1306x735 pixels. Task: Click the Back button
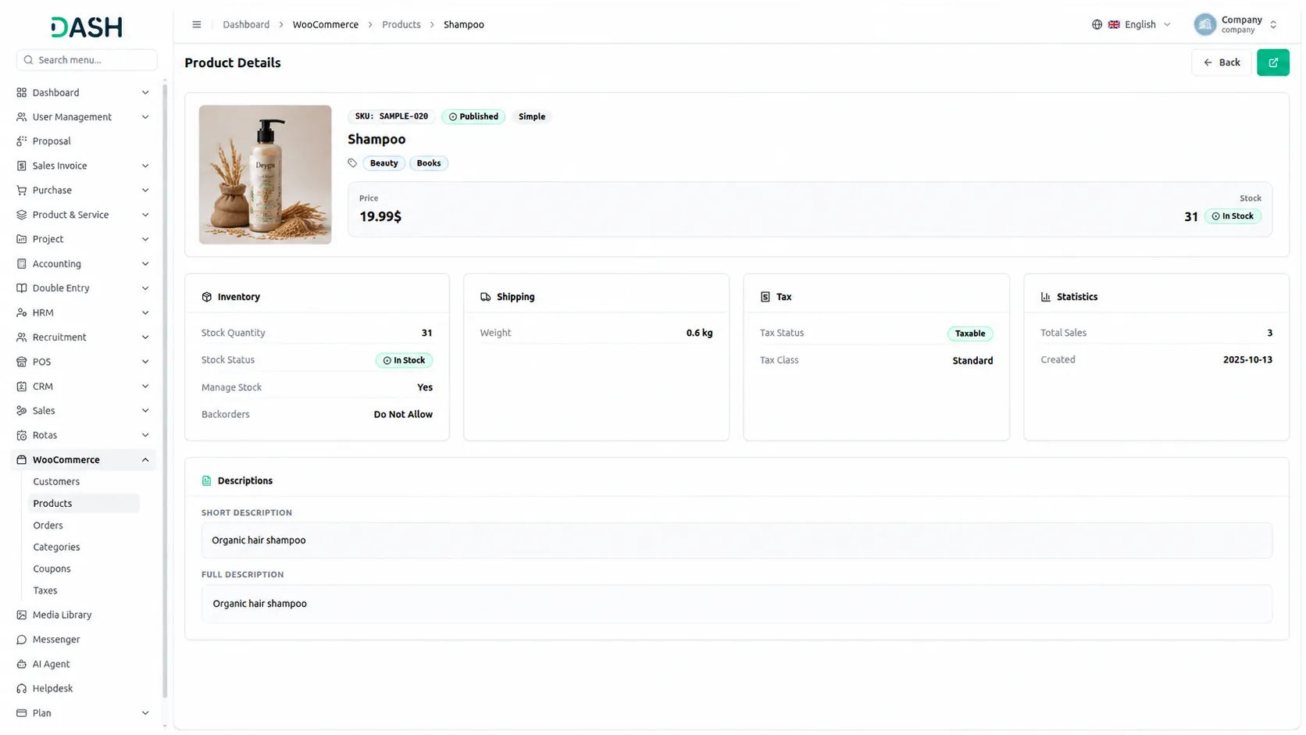(1221, 62)
